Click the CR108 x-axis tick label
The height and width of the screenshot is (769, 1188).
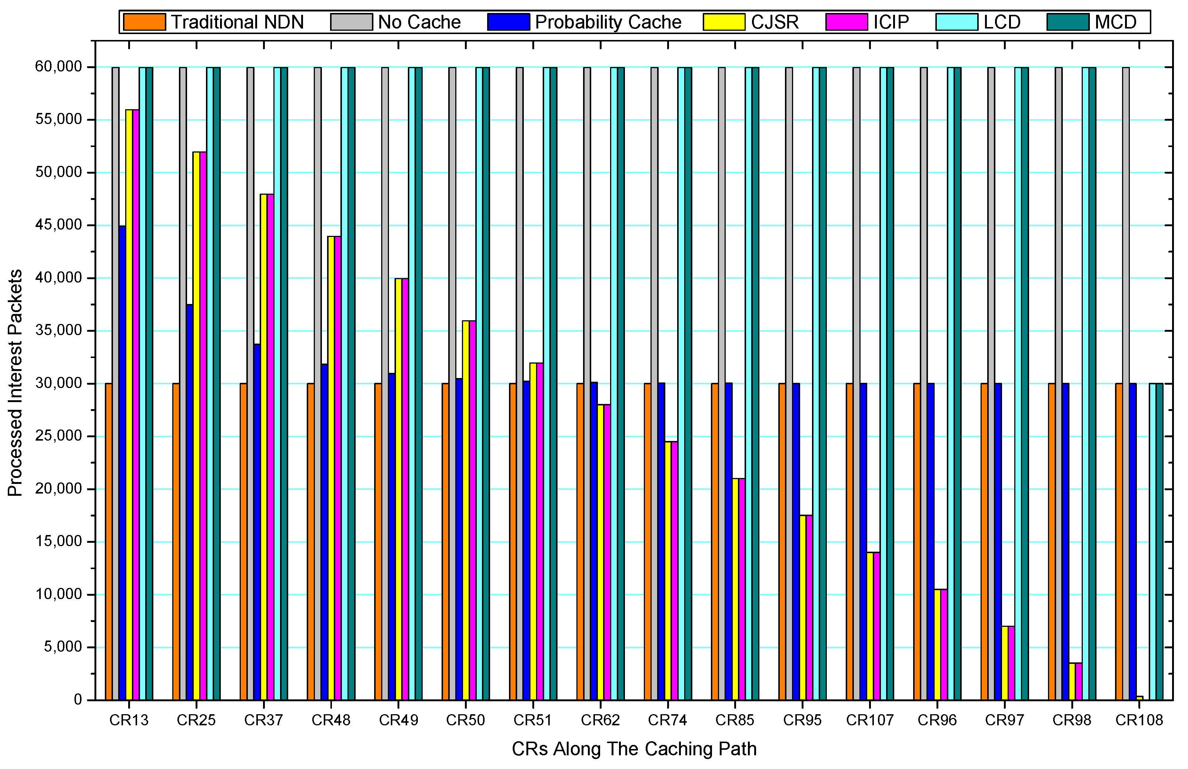pos(1139,720)
